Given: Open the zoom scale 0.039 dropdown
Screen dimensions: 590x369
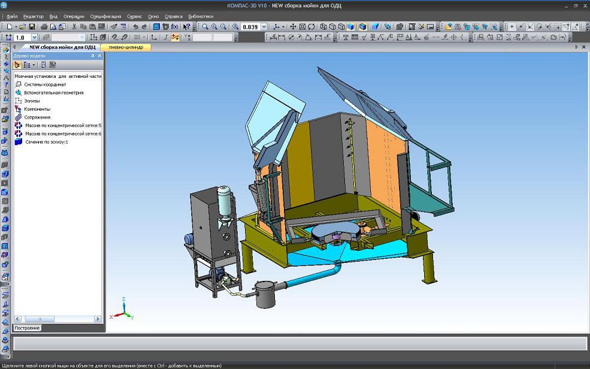Looking at the screenshot, I should 264,27.
